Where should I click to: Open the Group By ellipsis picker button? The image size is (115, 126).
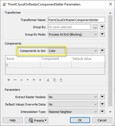[x=95, y=27]
